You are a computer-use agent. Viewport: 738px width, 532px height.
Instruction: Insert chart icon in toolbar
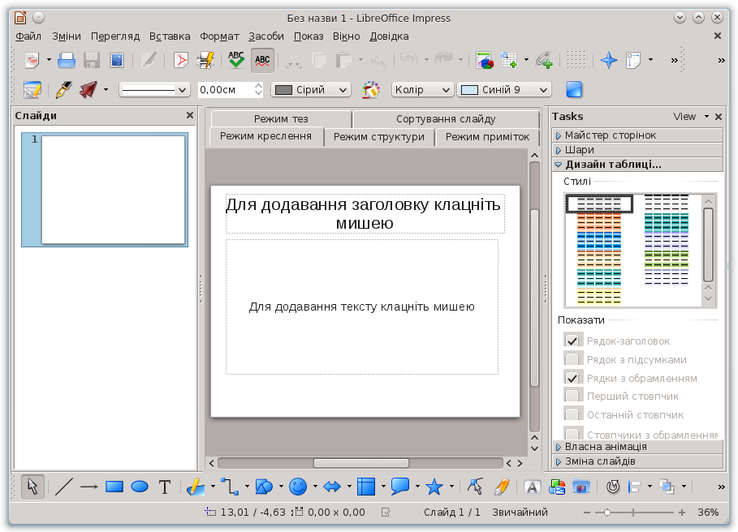pos(485,60)
